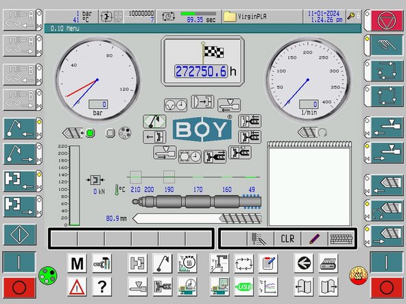Image resolution: width=406 pixels, height=304 pixels.
Task: Click the printer device icon
Action: (x=329, y=264)
